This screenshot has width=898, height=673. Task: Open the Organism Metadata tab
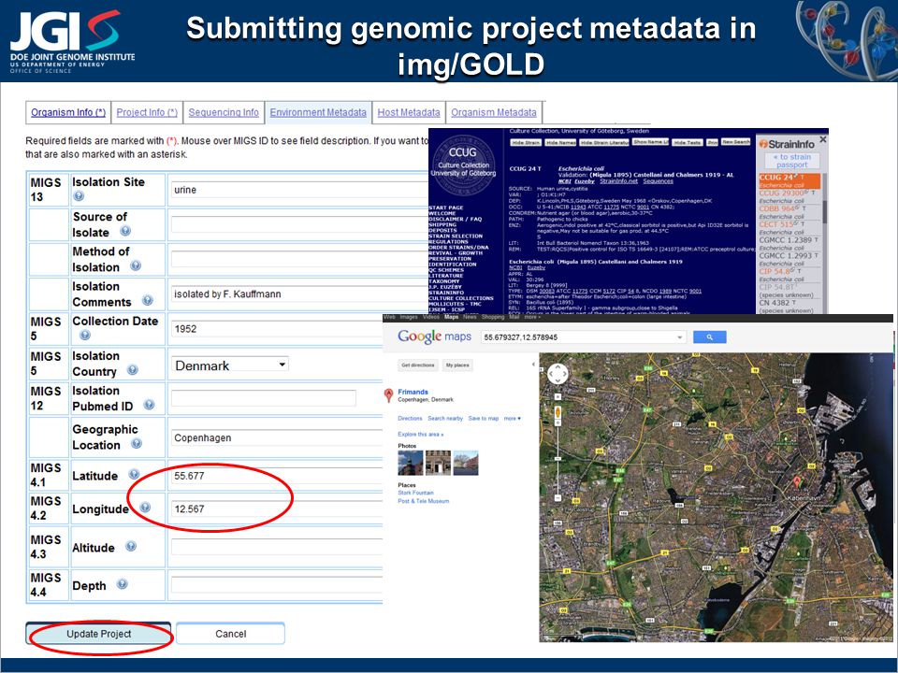click(494, 113)
